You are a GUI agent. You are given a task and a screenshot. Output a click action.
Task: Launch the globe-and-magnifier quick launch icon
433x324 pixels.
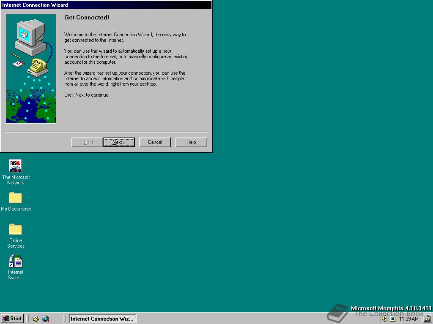[x=46, y=319]
